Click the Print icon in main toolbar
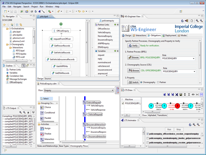Screen dimensions: 206x155 click(15, 11)
